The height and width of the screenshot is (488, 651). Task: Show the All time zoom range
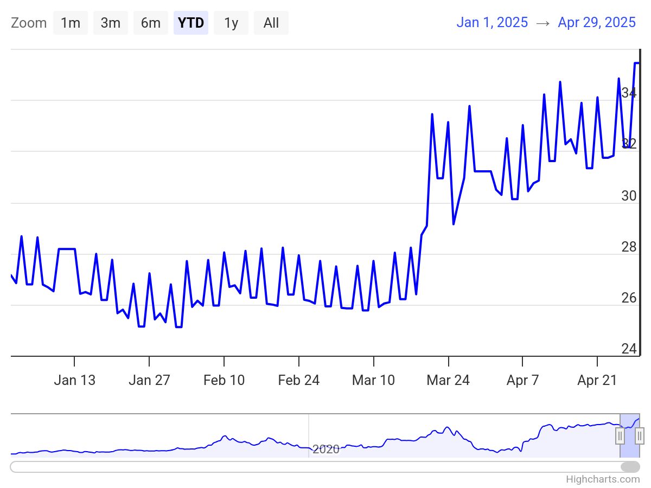coord(271,23)
